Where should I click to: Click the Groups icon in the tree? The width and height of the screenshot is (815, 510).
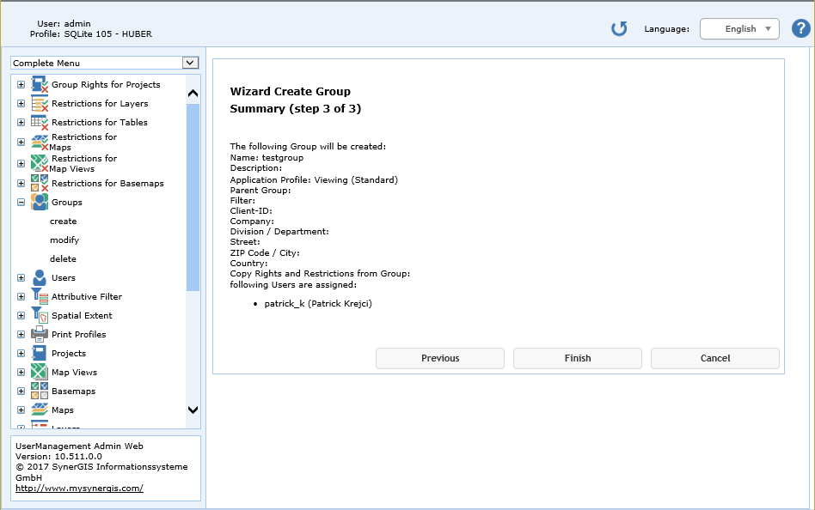38,202
